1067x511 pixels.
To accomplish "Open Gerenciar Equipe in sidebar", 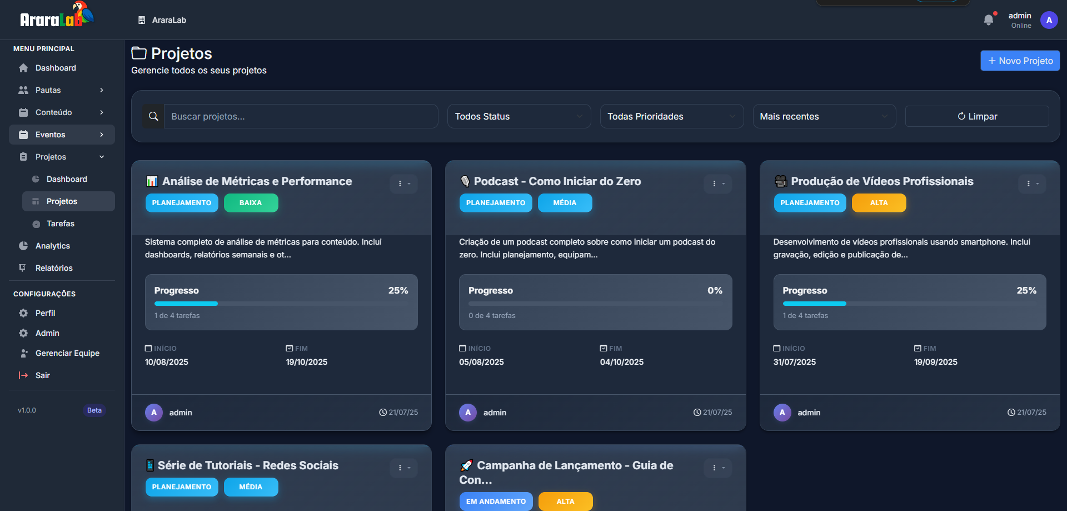I will click(x=62, y=353).
